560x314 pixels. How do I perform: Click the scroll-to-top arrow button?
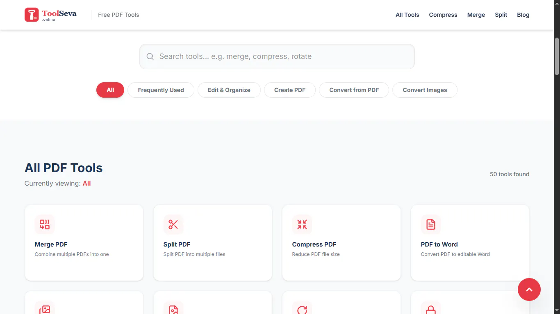coord(529,289)
